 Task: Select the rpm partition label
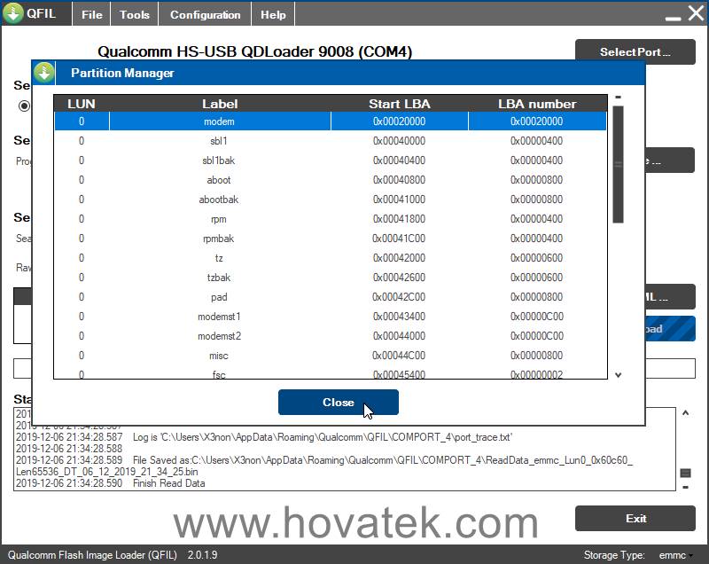219,219
